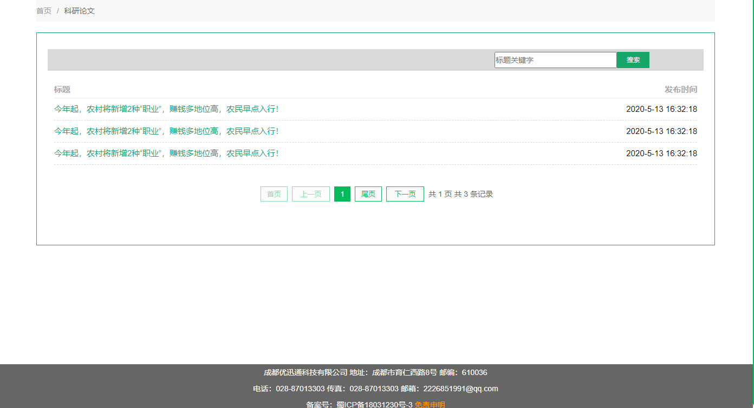Click the 共 1 页 共 3 条记录 summary
This screenshot has height=408, width=754.
[460, 194]
